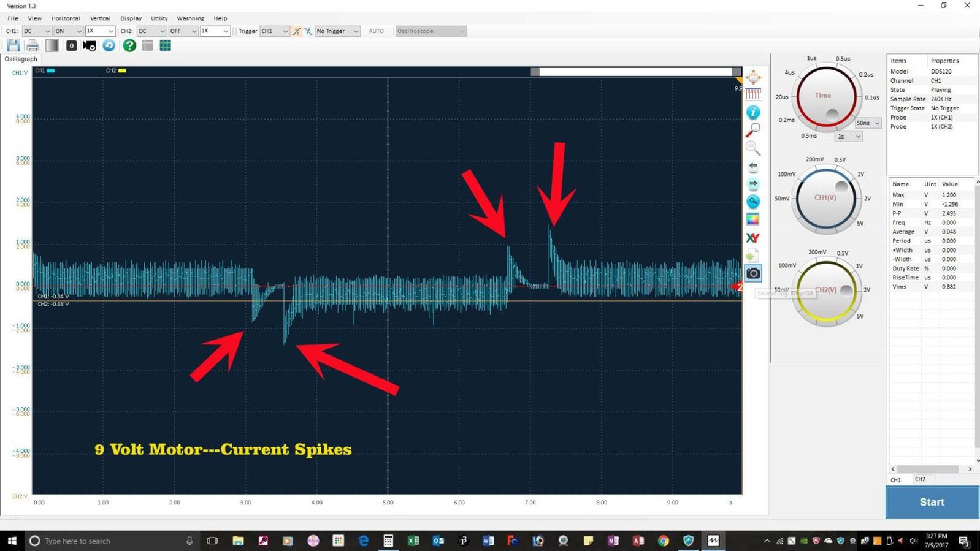The height and width of the screenshot is (551, 980).
Task: Click the grey table panel toolbar icon
Action: (147, 45)
